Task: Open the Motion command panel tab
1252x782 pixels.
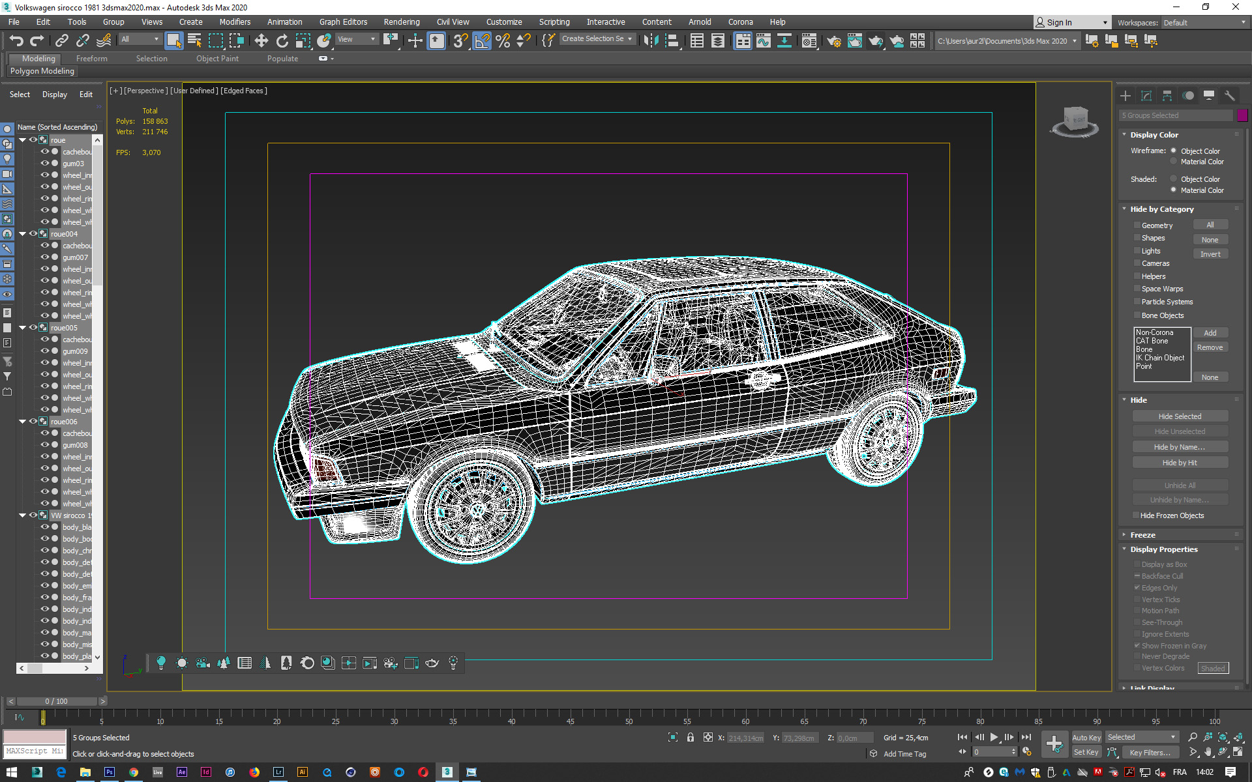Action: pyautogui.click(x=1188, y=96)
